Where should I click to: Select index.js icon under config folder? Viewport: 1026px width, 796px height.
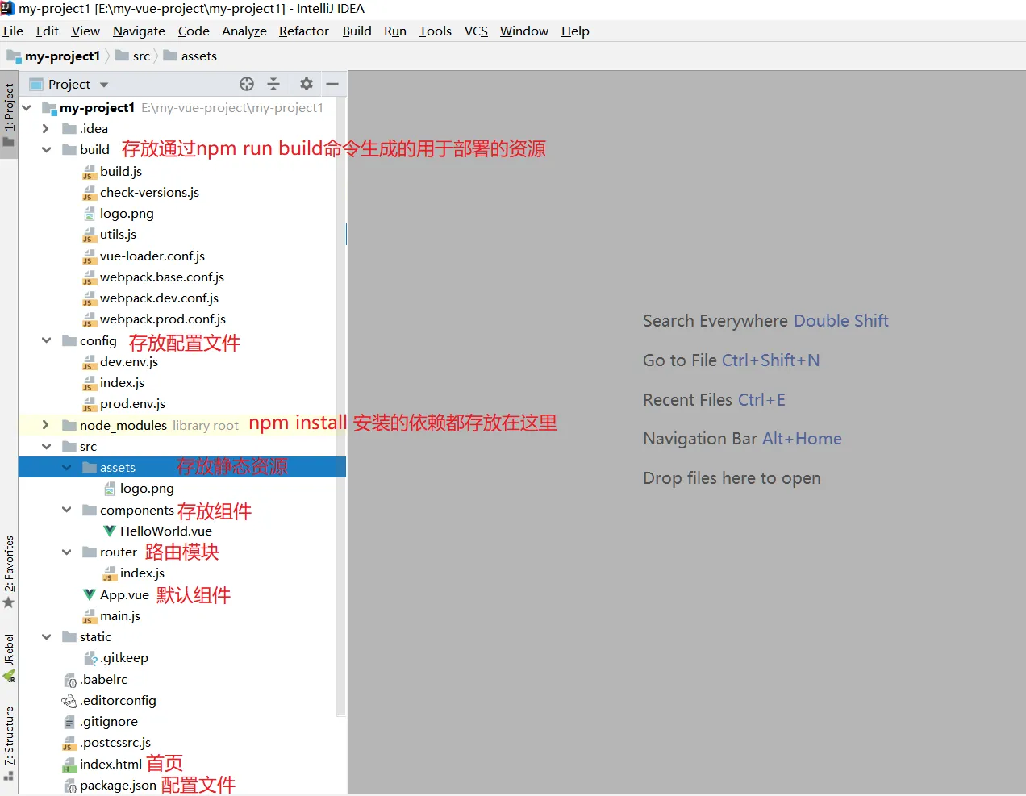(x=90, y=383)
